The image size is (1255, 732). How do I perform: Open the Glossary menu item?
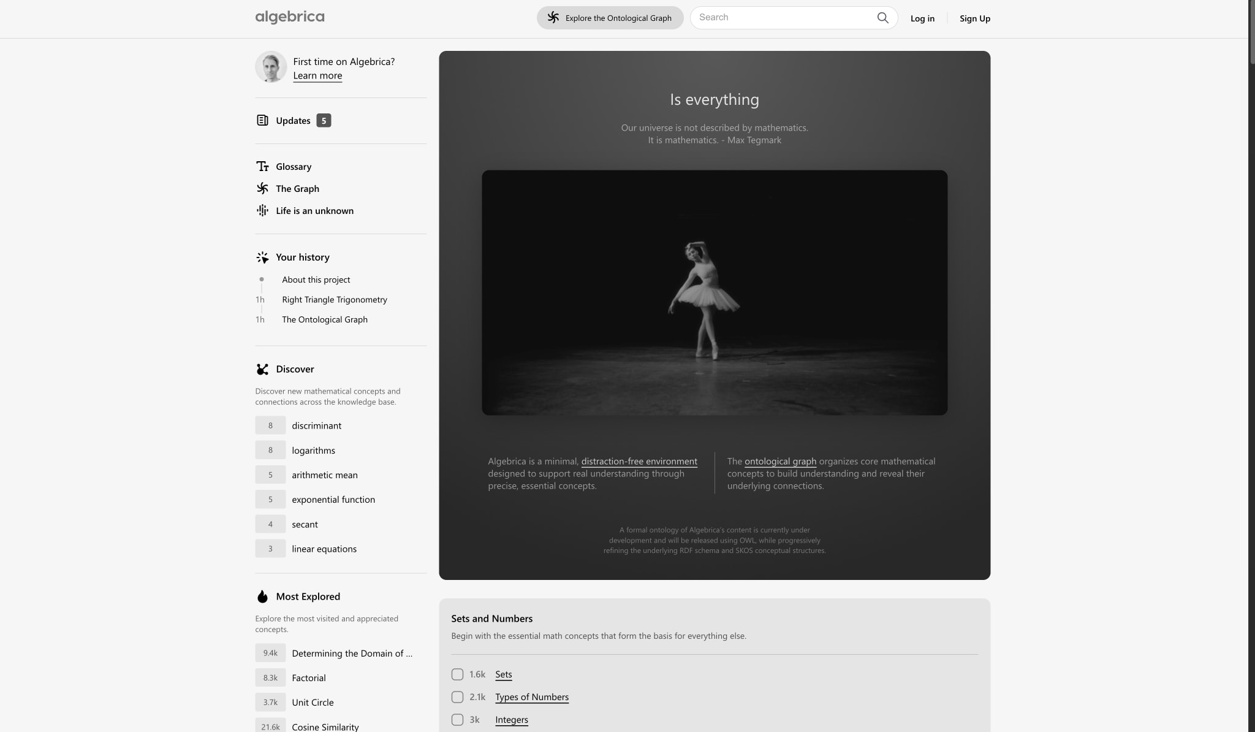pos(294,166)
